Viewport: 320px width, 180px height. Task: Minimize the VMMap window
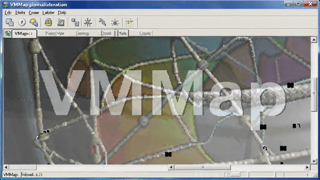(x=288, y=4)
